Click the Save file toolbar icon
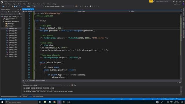 pos(15,6)
